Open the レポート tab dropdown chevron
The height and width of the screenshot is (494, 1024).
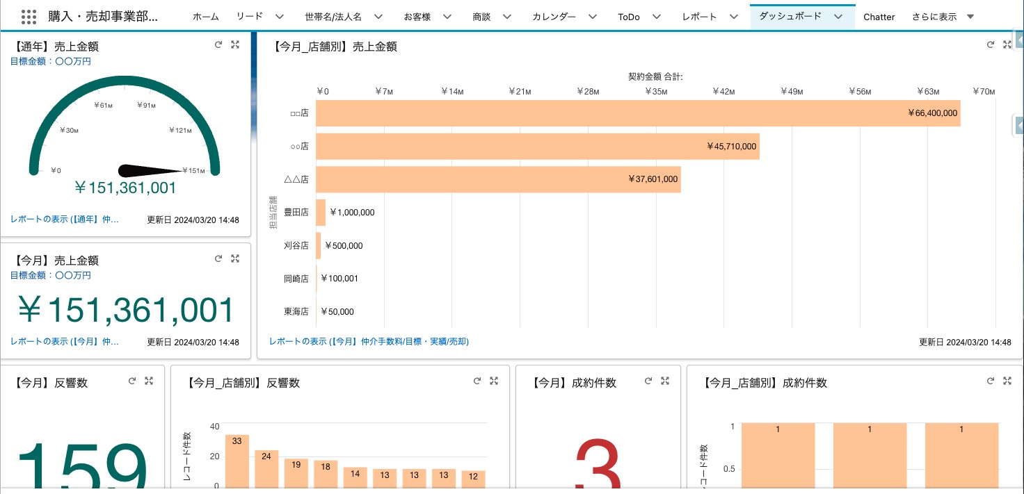733,17
